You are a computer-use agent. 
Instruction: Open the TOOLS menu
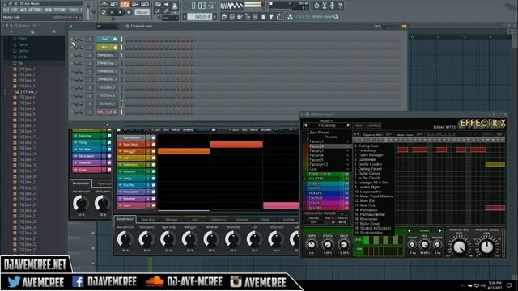74,11
